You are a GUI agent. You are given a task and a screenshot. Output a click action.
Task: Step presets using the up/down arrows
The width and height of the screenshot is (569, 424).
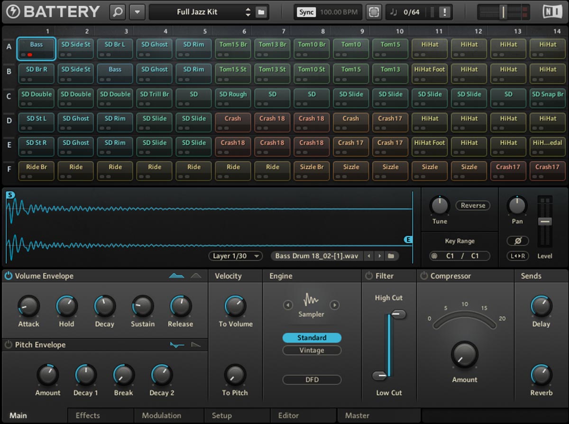click(248, 12)
